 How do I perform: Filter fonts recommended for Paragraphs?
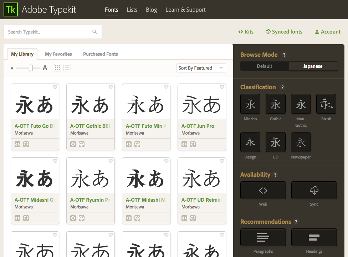click(x=263, y=237)
